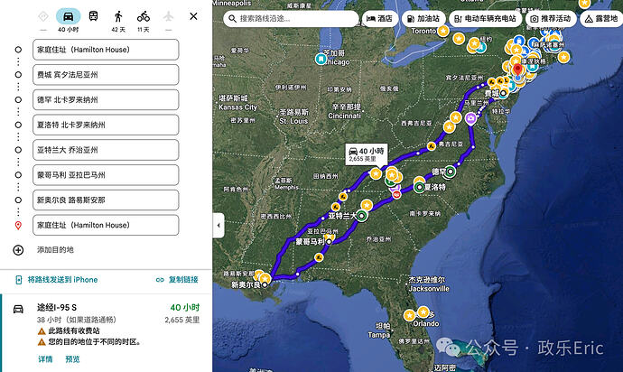The width and height of the screenshot is (623, 372).
Task: Select the 加油站 gas station chip
Action: coord(422,18)
